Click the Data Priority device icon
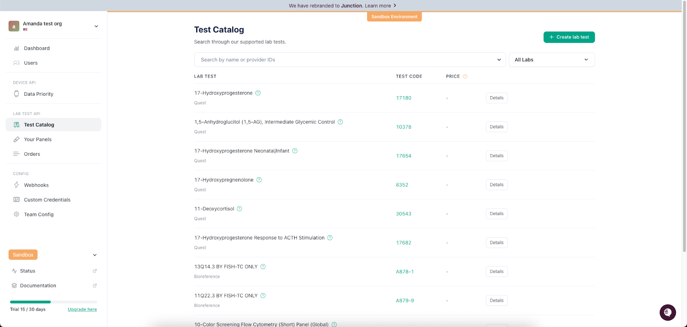Screen dimensions: 687x327 click(x=16, y=94)
